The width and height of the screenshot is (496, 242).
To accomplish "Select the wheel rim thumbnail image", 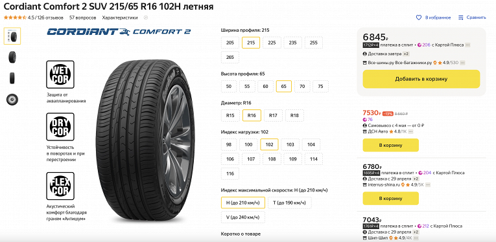I will [12, 100].
